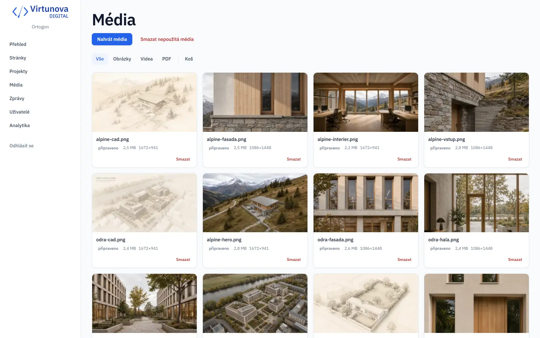540x338 pixels.
Task: Delete alpine-fasada.png with Smazat
Action: pos(294,159)
